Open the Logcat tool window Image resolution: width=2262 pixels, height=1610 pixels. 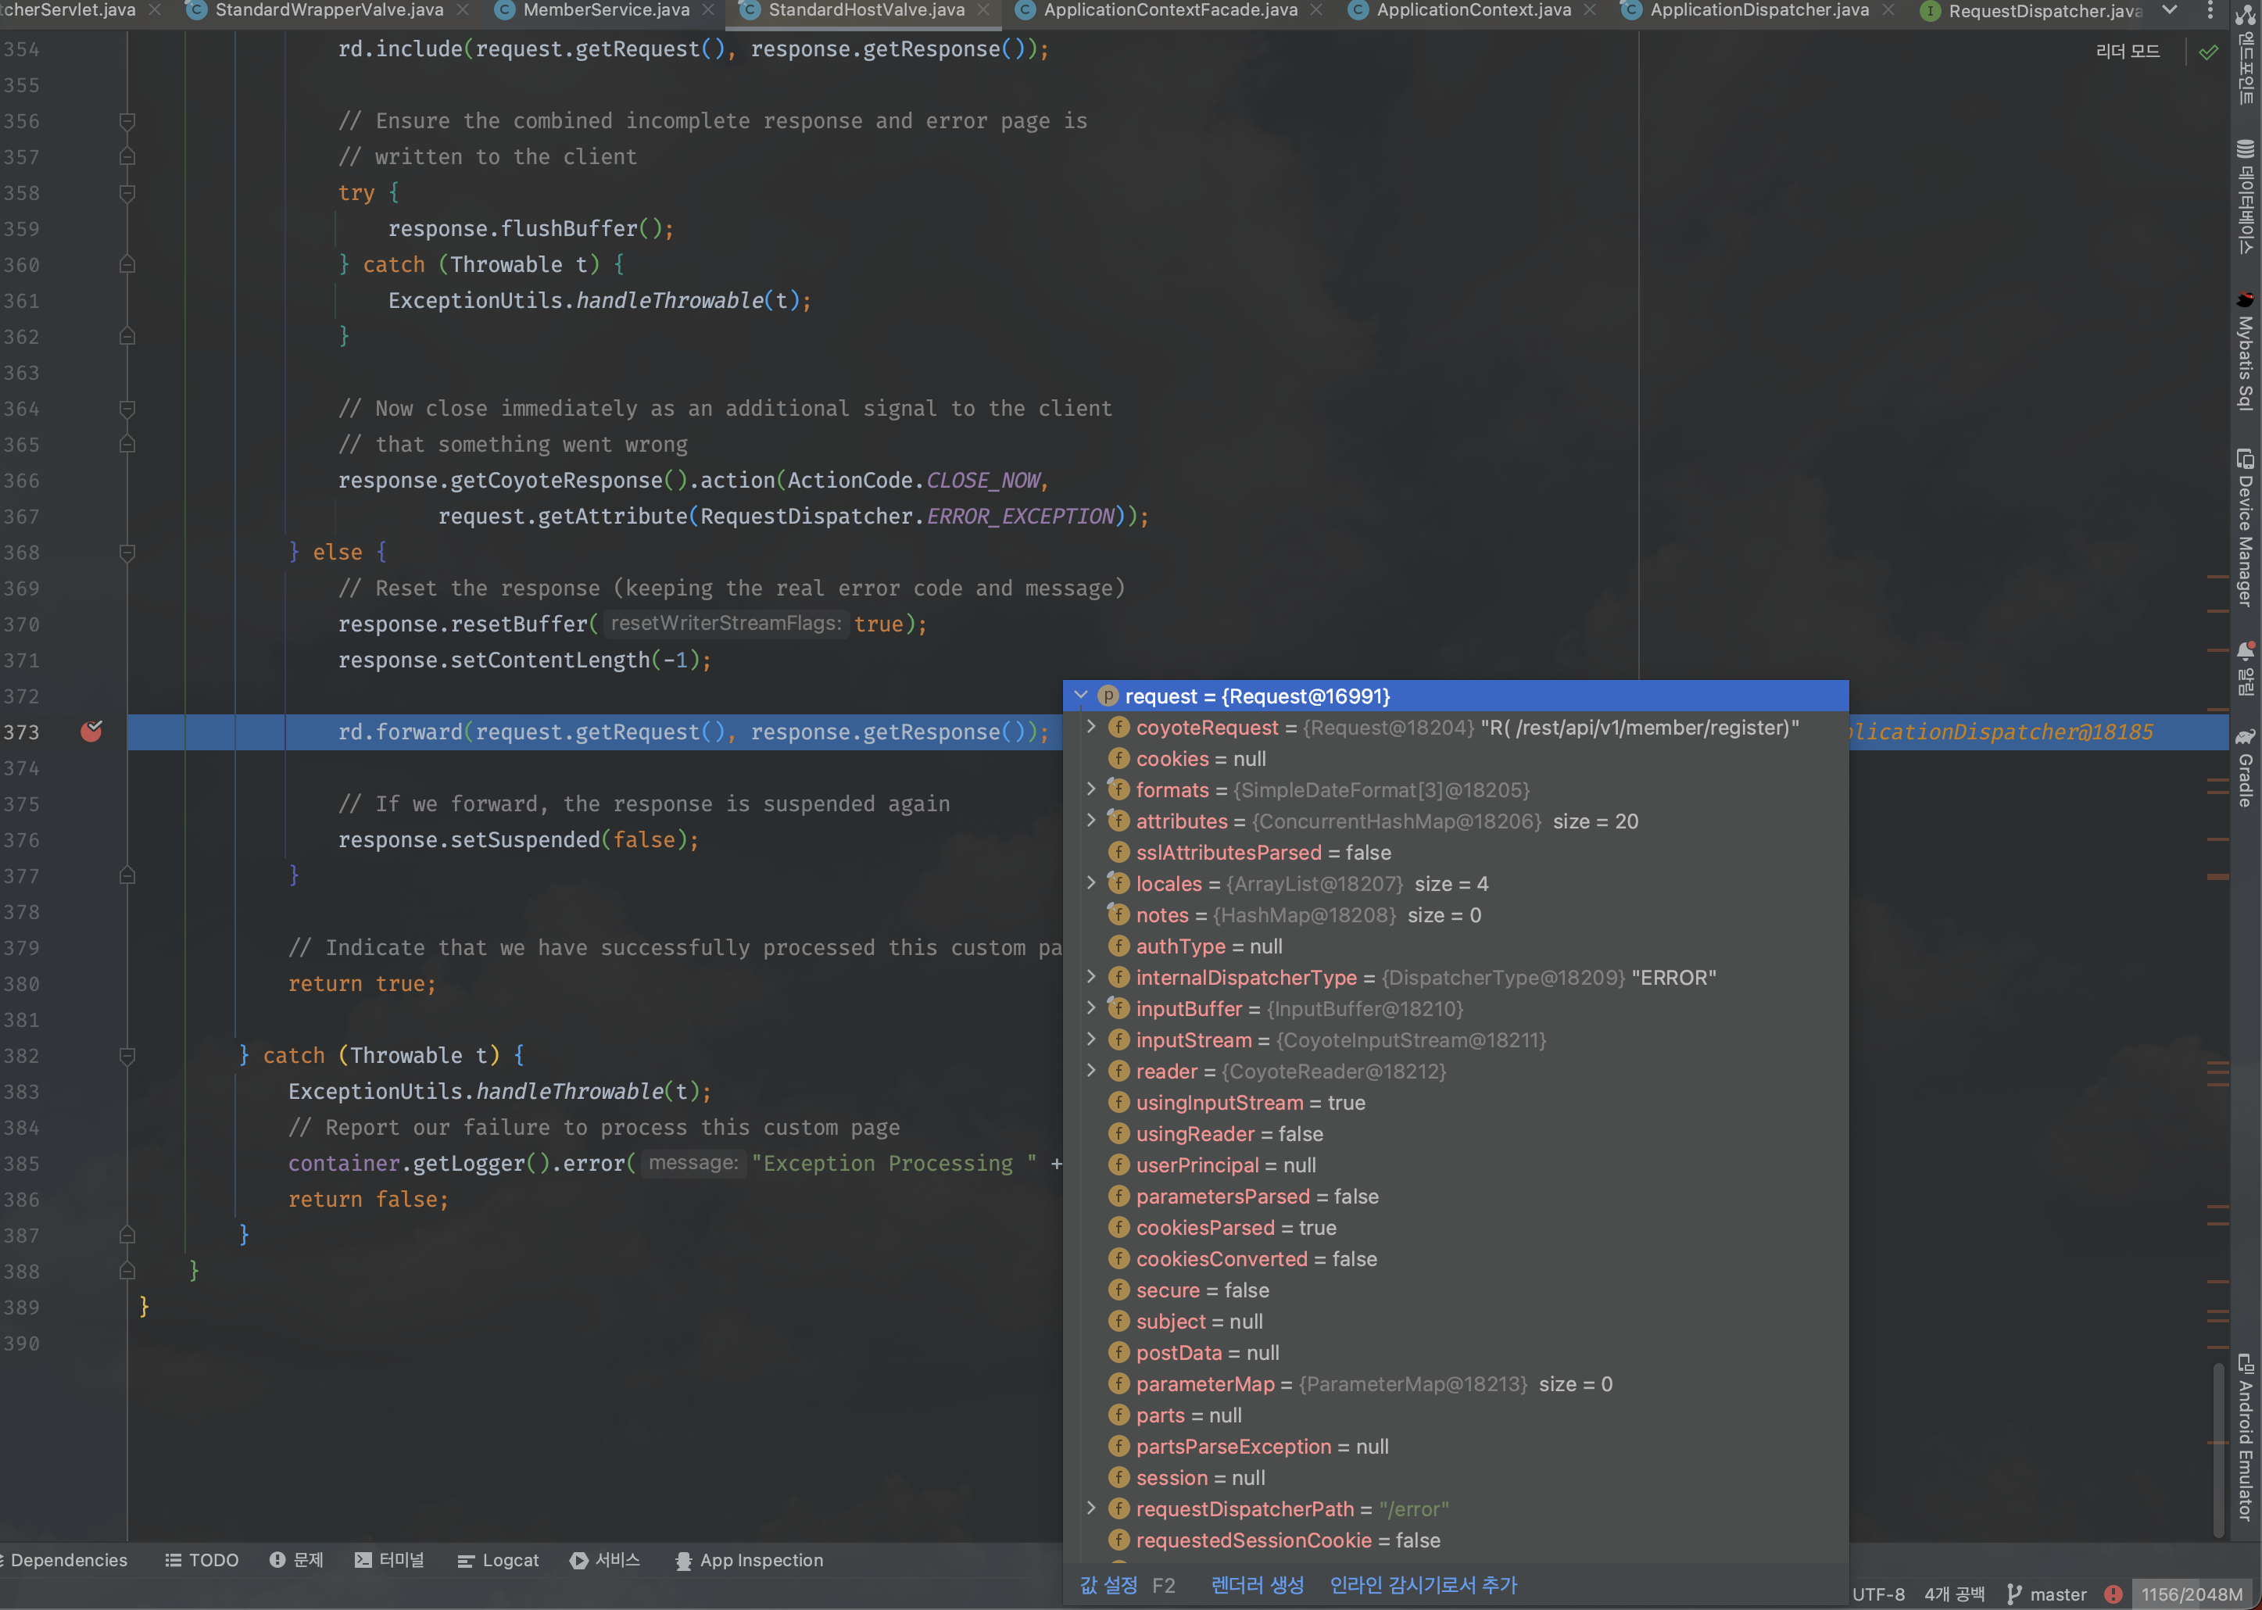499,1559
